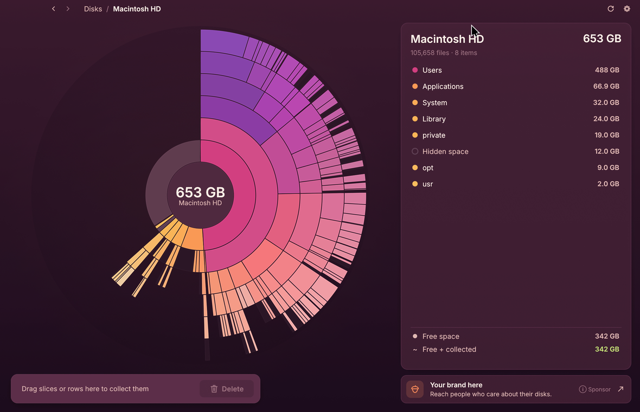Open settings with the gear icon
The image size is (640, 412).
(x=627, y=9)
